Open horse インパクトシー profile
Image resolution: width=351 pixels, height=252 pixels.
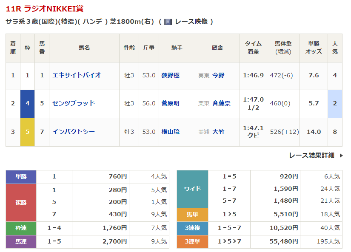pyautogui.click(x=74, y=131)
